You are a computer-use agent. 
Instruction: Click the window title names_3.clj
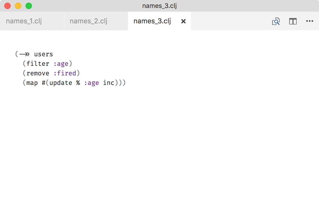[159, 5]
